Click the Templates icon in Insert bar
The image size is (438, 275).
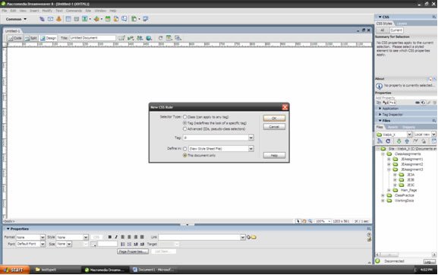point(134,19)
